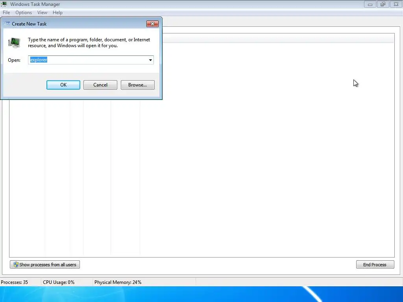403x302 pixels.
Task: Click the Browse... button
Action: [x=137, y=85]
